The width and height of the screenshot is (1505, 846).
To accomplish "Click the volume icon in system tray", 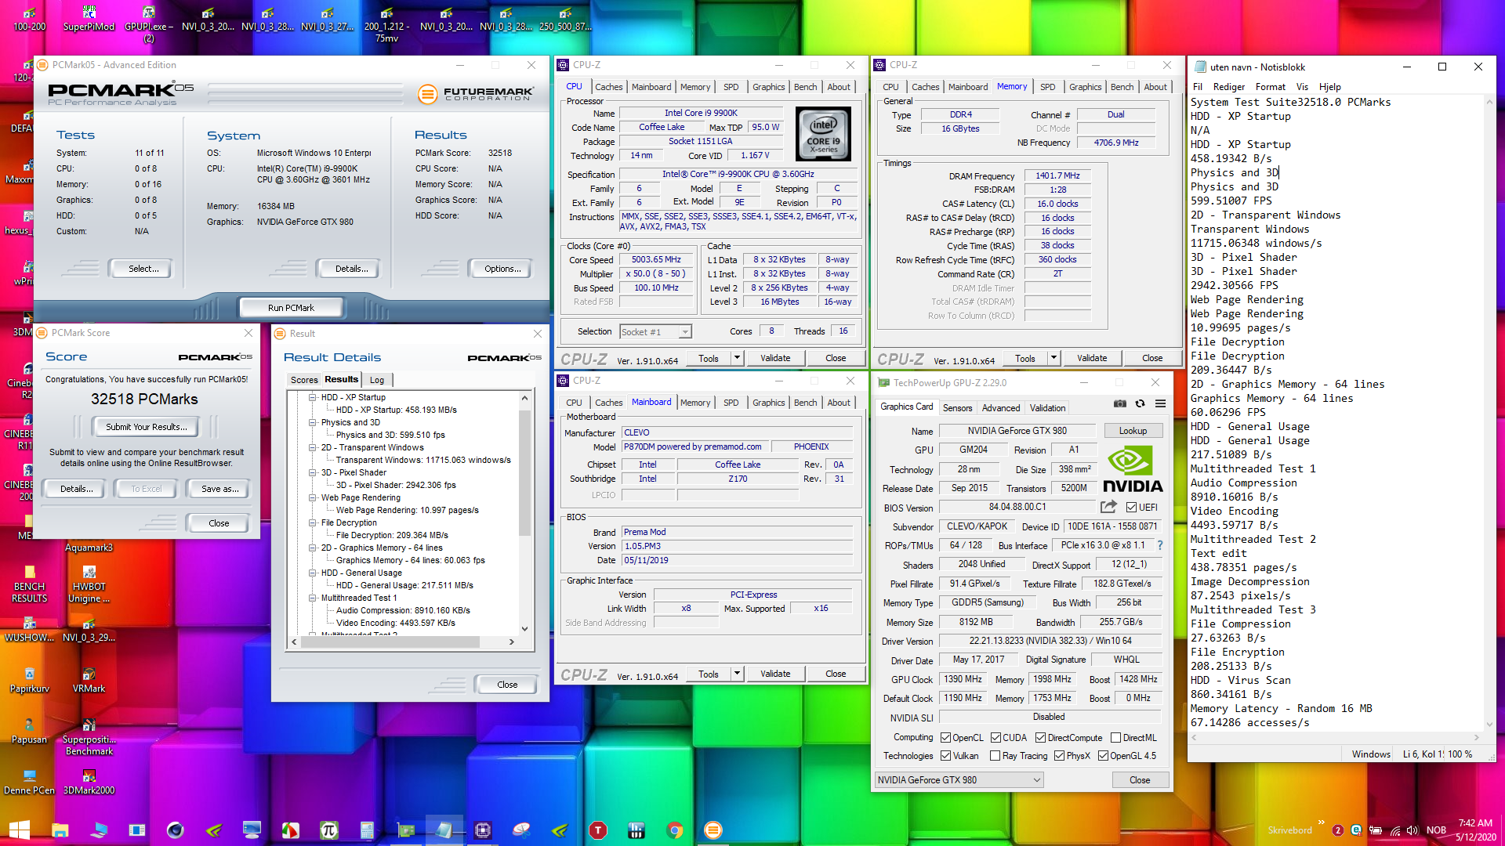I will (x=1413, y=830).
